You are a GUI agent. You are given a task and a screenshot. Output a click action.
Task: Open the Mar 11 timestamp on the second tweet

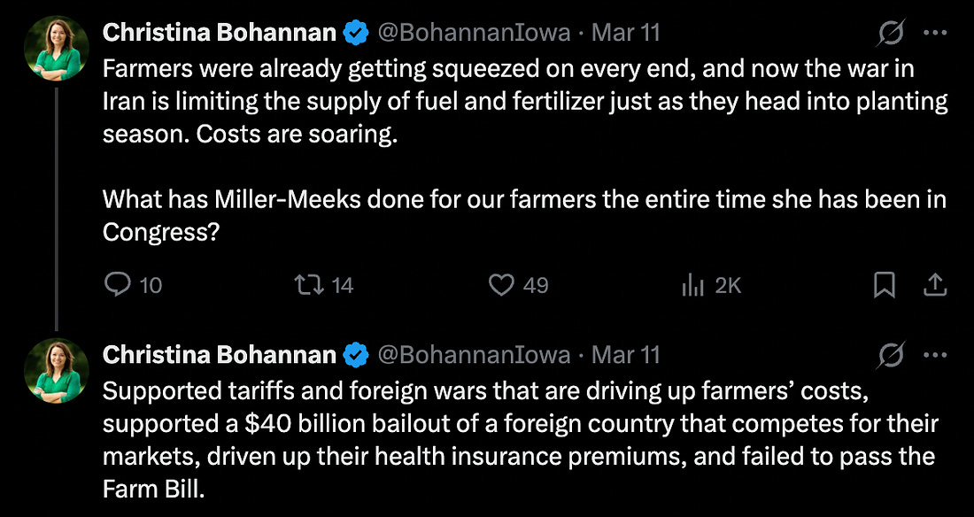click(x=625, y=355)
